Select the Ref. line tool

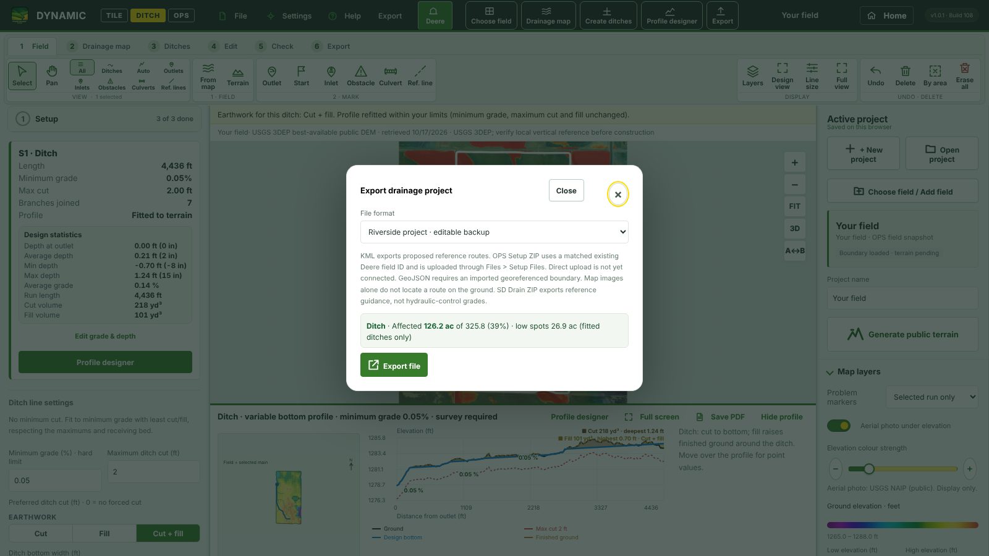pyautogui.click(x=420, y=75)
